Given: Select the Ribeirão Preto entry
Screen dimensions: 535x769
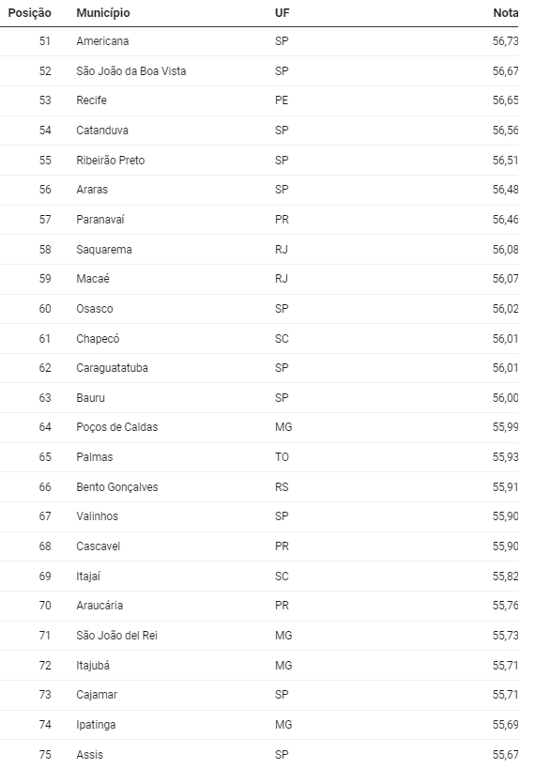Looking at the screenshot, I should [x=111, y=161].
